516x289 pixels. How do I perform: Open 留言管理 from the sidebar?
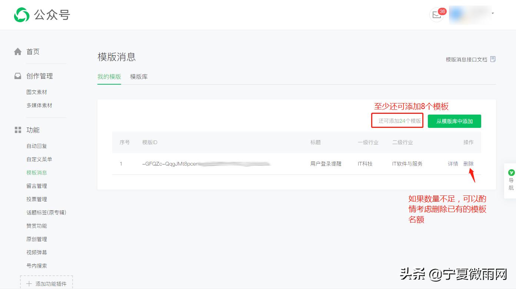coord(36,186)
